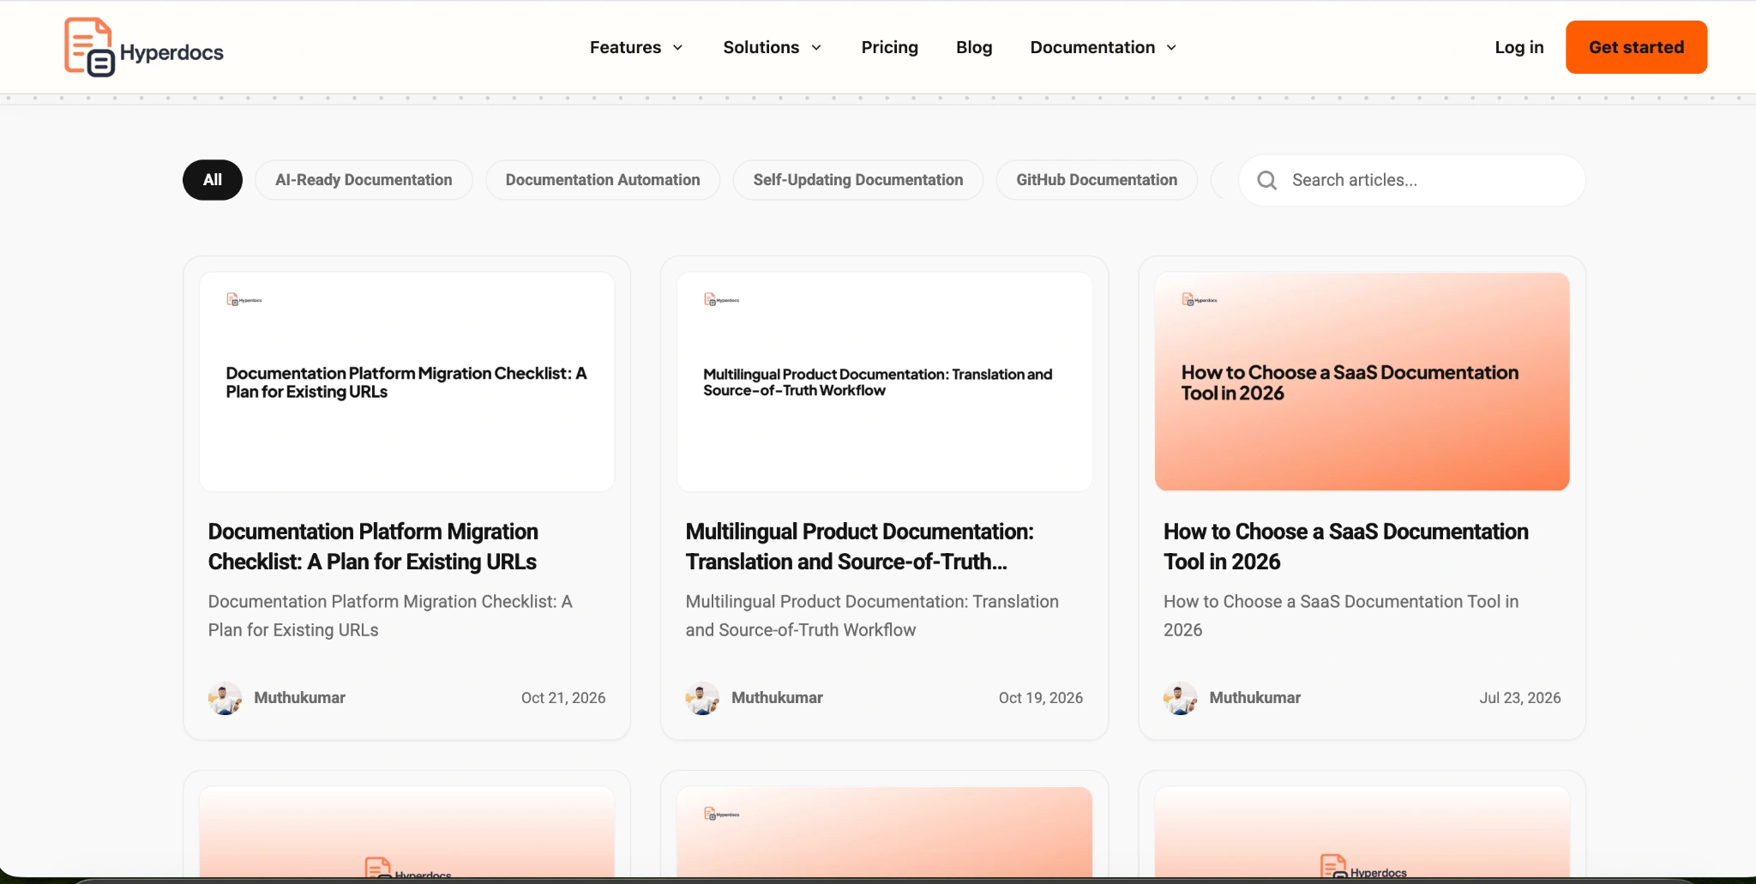This screenshot has height=884, width=1756.
Task: Click Muthukumar avatar on Migration Checklist card
Action: coord(225,698)
